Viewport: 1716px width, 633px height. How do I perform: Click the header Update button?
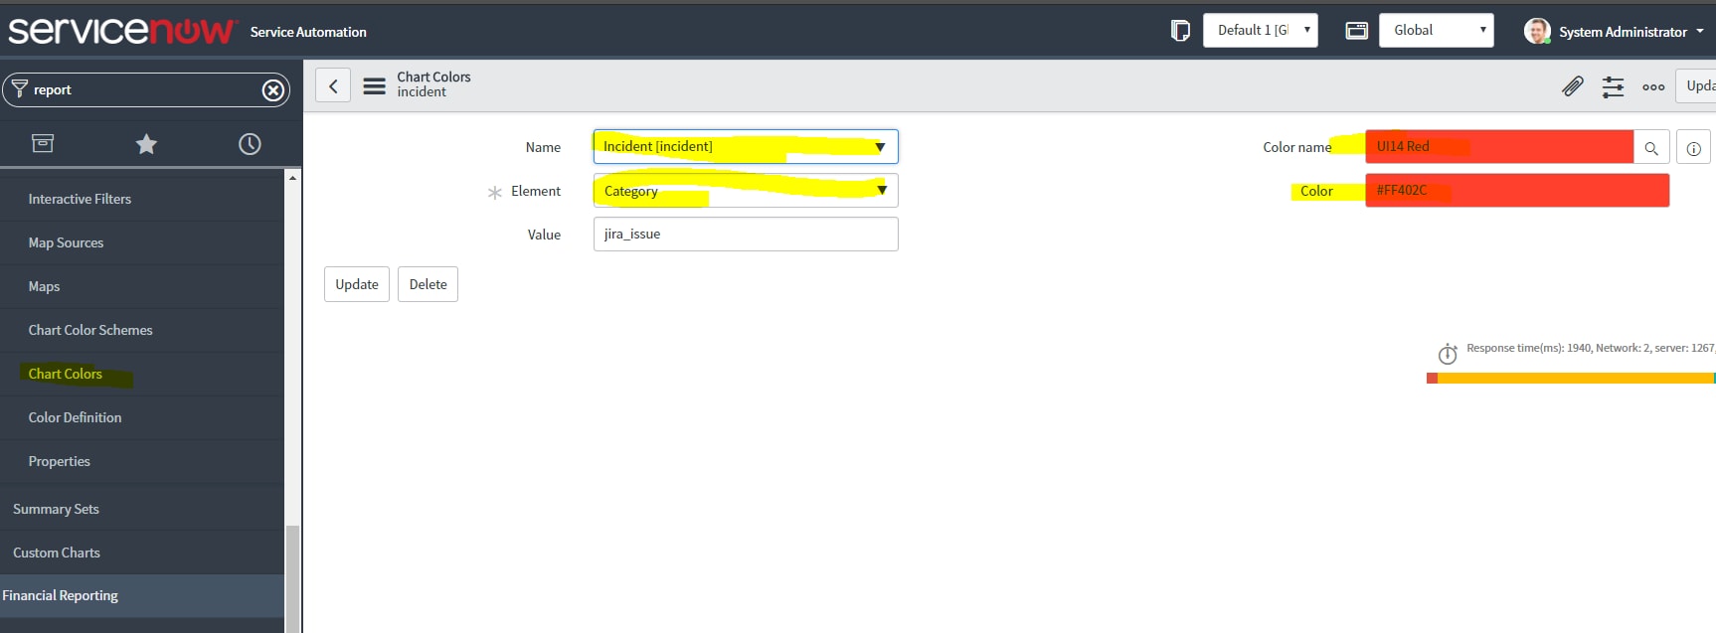click(1696, 85)
